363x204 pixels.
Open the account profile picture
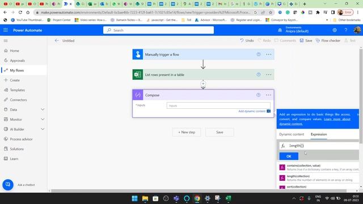coord(357,30)
